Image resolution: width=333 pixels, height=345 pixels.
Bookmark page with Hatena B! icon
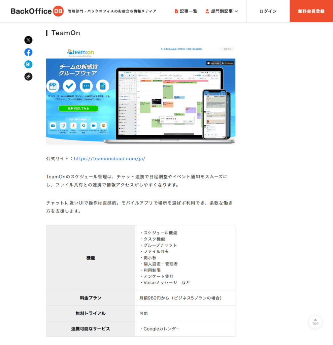coord(28,64)
